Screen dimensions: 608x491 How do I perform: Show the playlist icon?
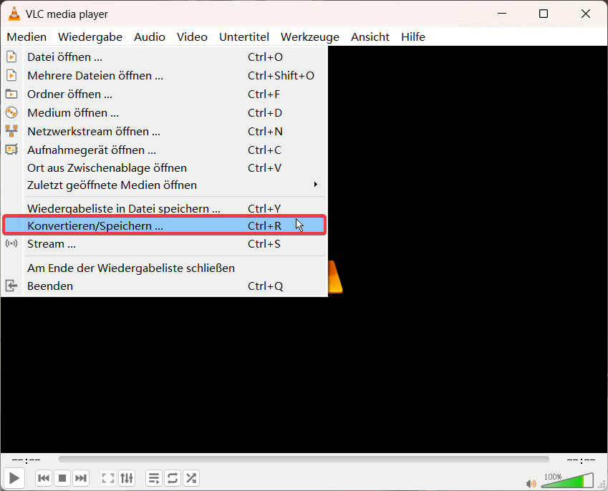(154, 478)
